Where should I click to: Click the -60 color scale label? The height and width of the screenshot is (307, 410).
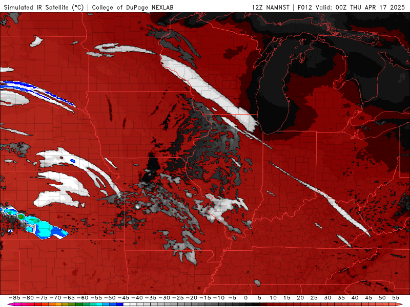pos(83,298)
